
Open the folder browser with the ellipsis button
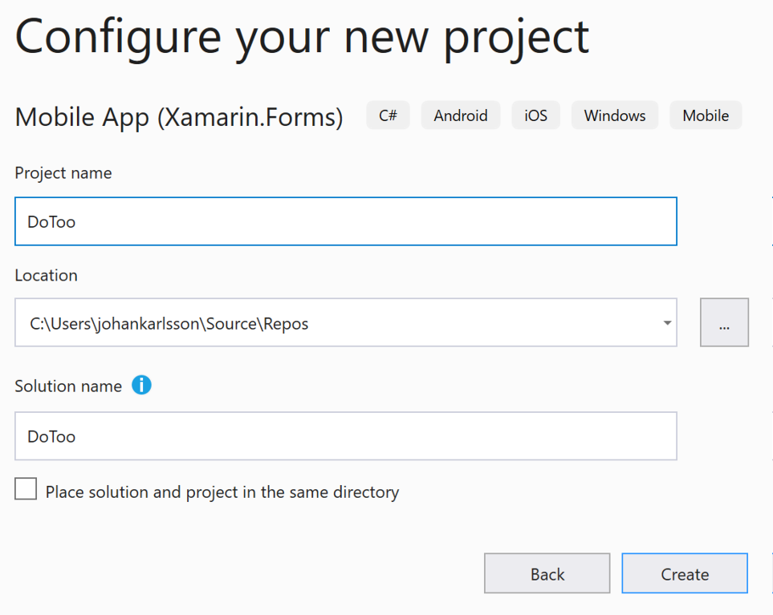pyautogui.click(x=724, y=322)
